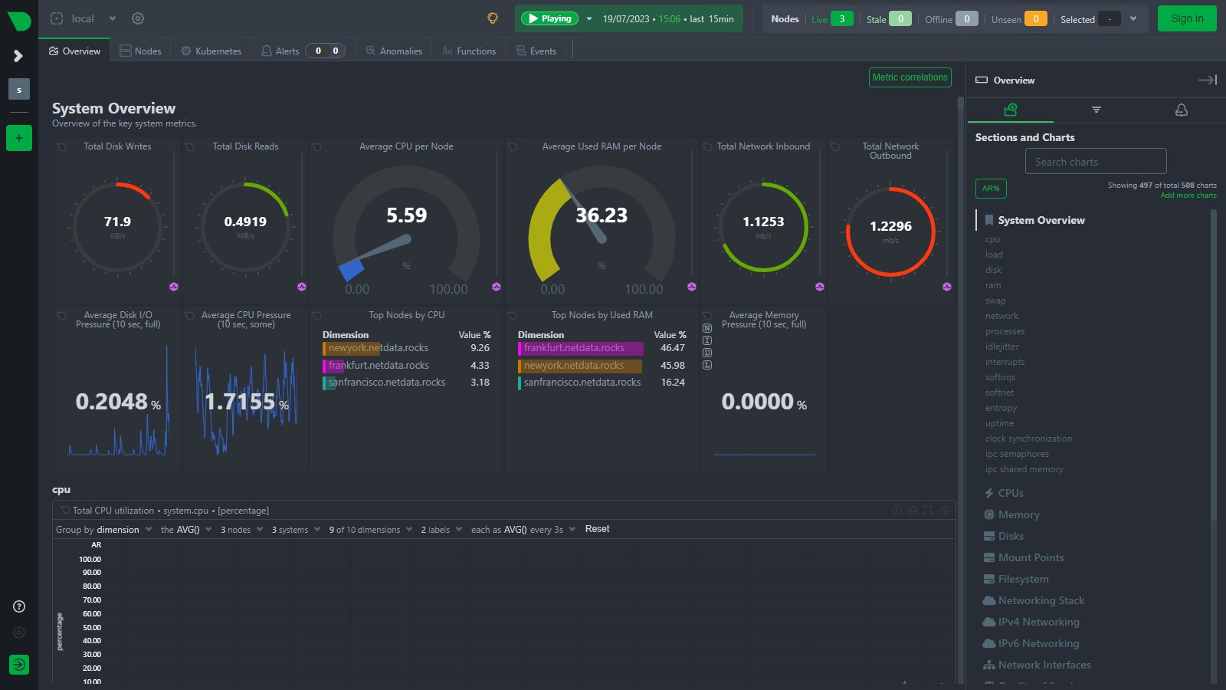Click the Sign in button
The width and height of the screenshot is (1226, 690).
click(1187, 18)
